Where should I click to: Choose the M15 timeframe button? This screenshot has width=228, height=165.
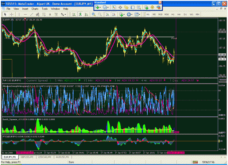[160, 14]
